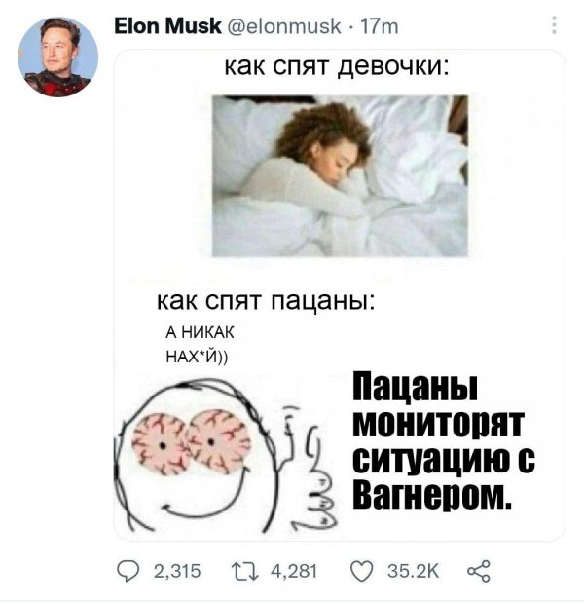The image size is (584, 604).
Task: Click the 'как спят пацаны:' caption
Action: pyautogui.click(x=266, y=301)
